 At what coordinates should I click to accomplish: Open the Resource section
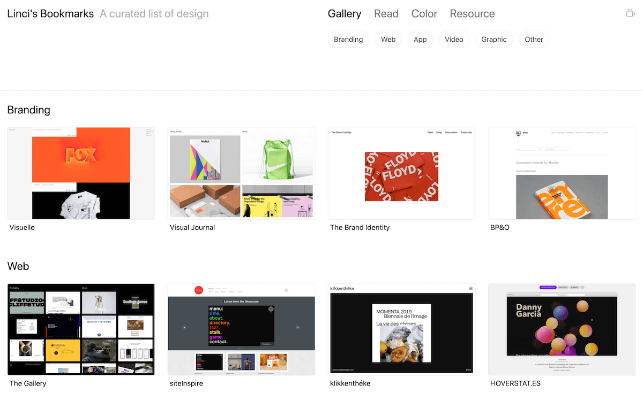(x=472, y=14)
